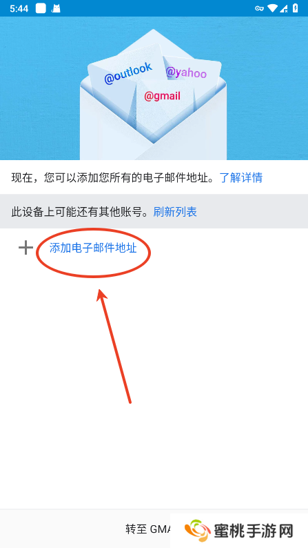Tap the 此设备上可能还有其他账号 banner text

click(82, 211)
